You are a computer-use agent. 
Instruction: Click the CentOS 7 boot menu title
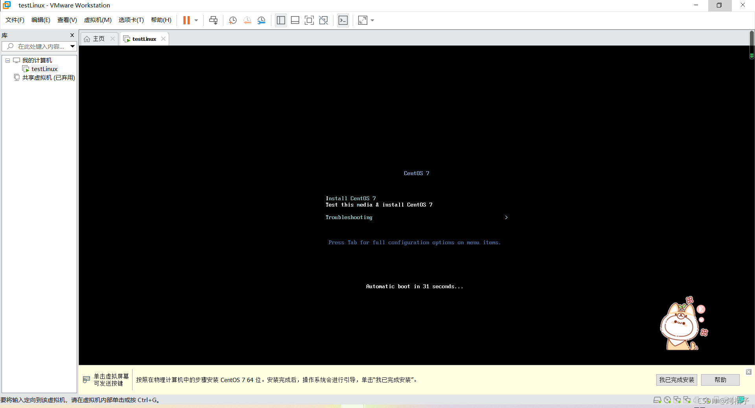coord(416,173)
